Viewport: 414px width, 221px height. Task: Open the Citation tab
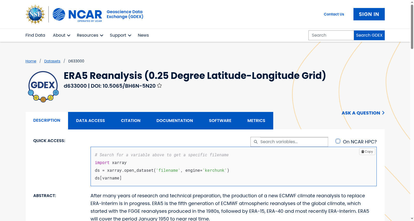click(x=131, y=121)
